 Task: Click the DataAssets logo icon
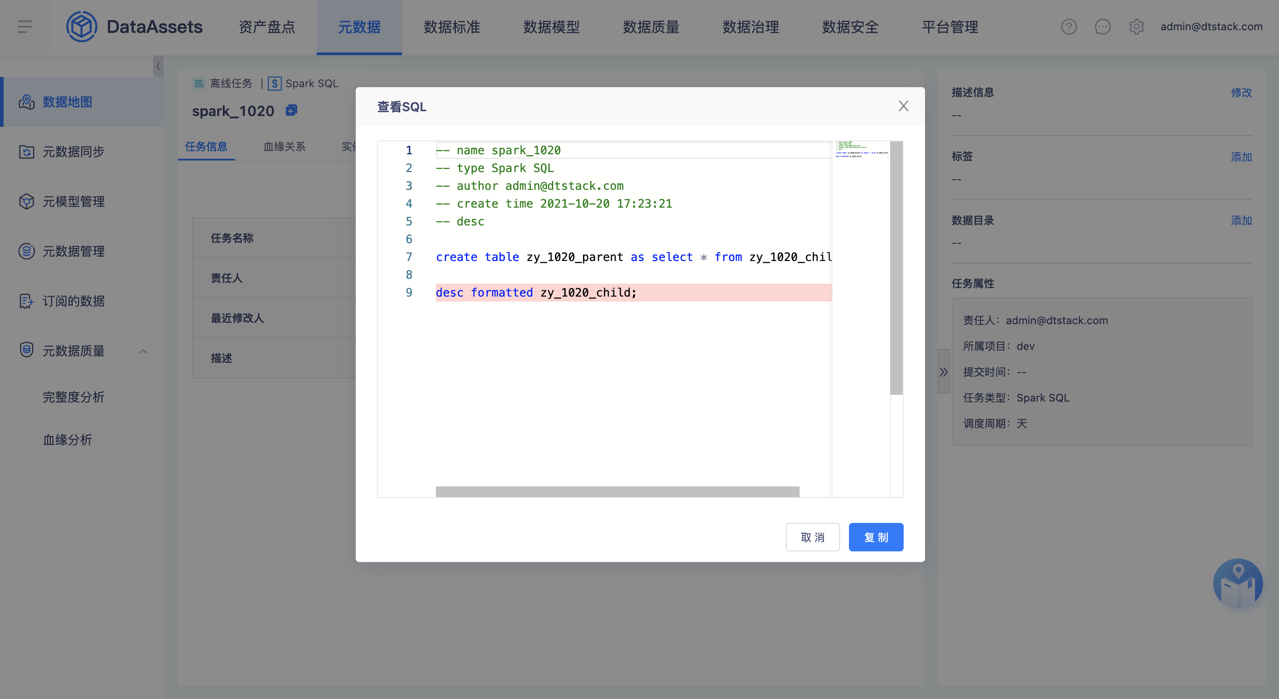81,26
